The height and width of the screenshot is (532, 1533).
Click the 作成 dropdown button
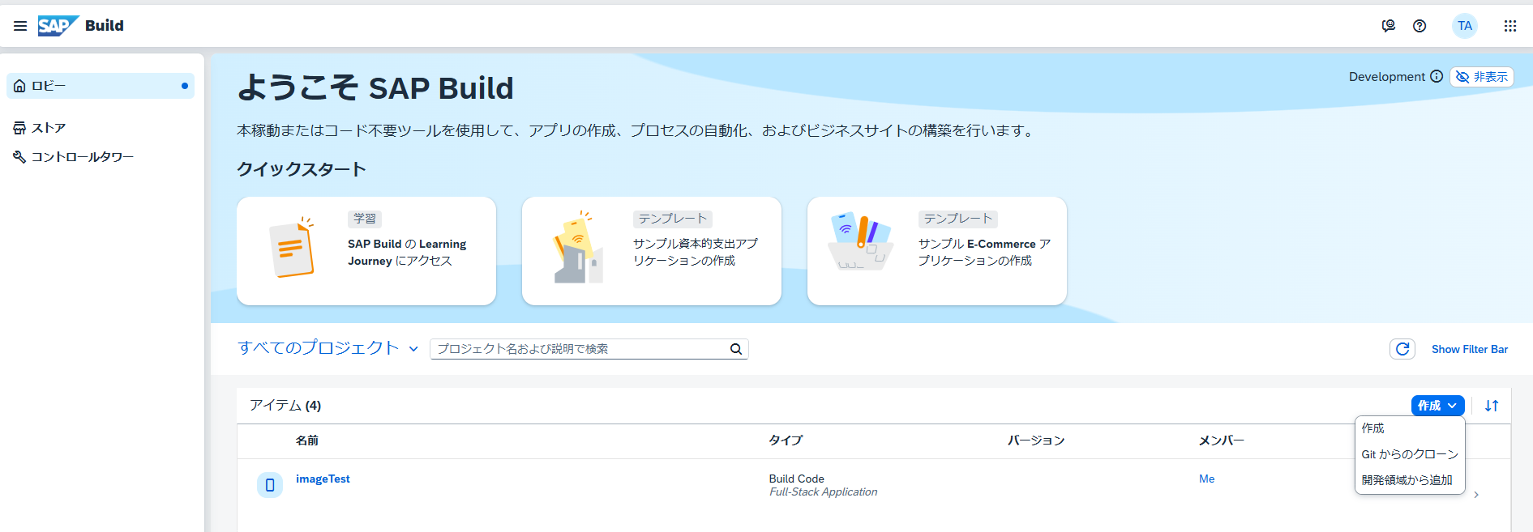1438,406
